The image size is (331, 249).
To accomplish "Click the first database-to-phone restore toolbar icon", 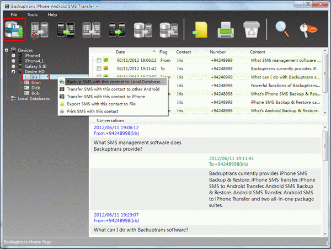I will coord(143,30).
